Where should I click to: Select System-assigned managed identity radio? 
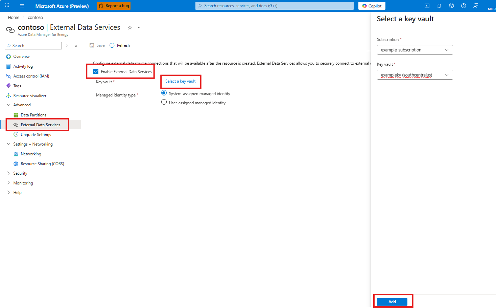coord(164,93)
